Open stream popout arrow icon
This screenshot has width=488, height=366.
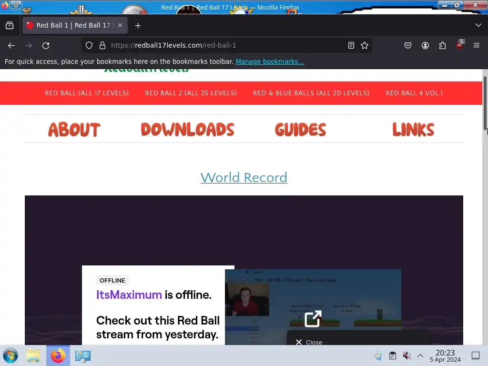[x=313, y=319]
